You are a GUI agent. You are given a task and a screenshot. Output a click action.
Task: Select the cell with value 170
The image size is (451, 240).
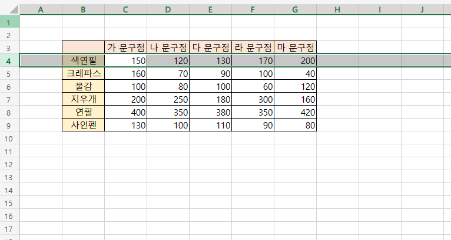[253, 60]
